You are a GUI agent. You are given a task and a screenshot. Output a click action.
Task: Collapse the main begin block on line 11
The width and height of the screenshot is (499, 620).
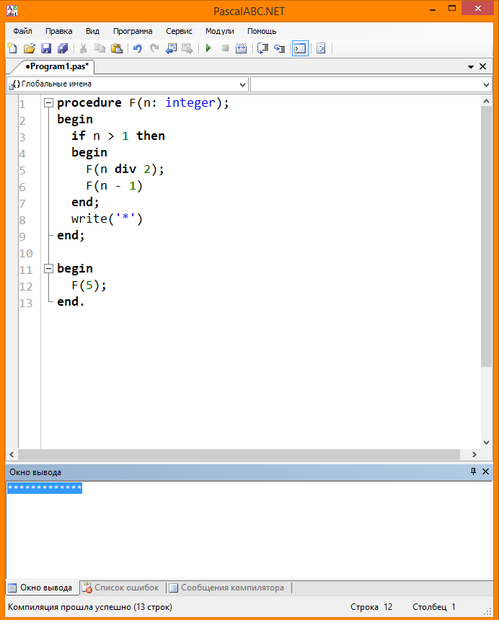click(x=48, y=269)
